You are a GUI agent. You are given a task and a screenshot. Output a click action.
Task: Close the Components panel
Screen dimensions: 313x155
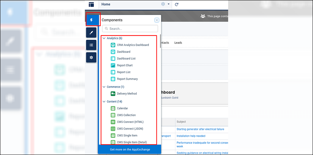tap(157, 20)
